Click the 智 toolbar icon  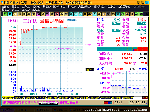[x=62, y=14]
